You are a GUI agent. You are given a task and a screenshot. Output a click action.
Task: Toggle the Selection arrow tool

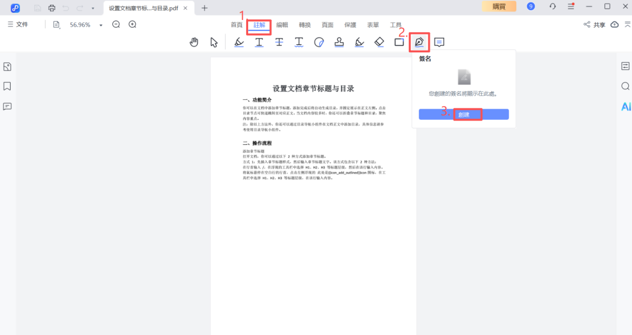coord(214,42)
